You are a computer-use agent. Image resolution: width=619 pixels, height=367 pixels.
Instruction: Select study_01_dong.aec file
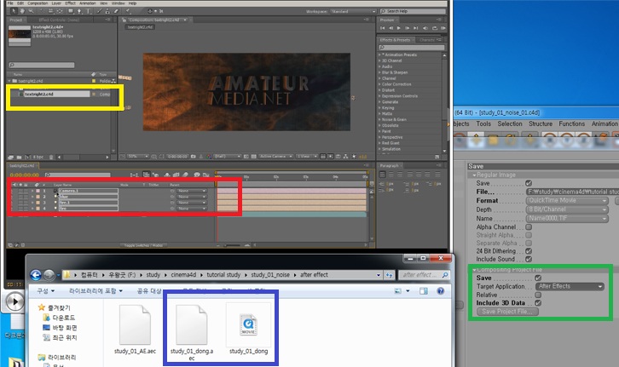pyautogui.click(x=192, y=333)
